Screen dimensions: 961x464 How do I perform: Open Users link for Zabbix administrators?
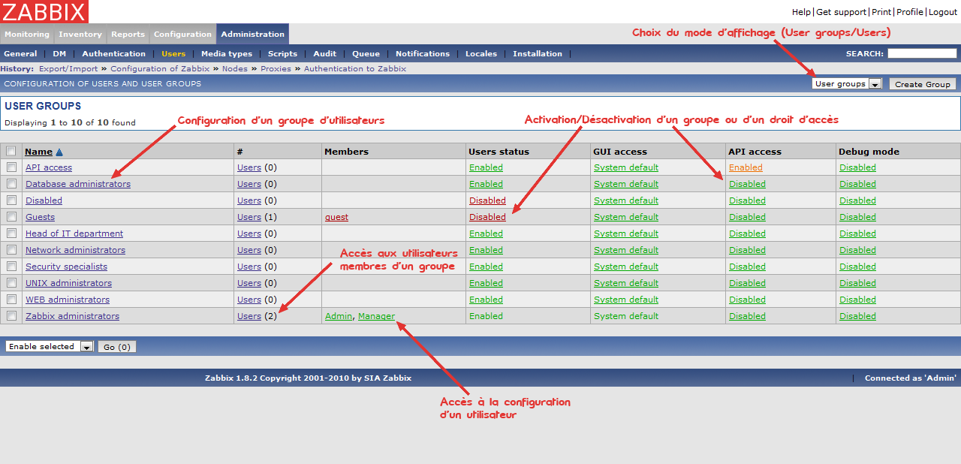249,316
